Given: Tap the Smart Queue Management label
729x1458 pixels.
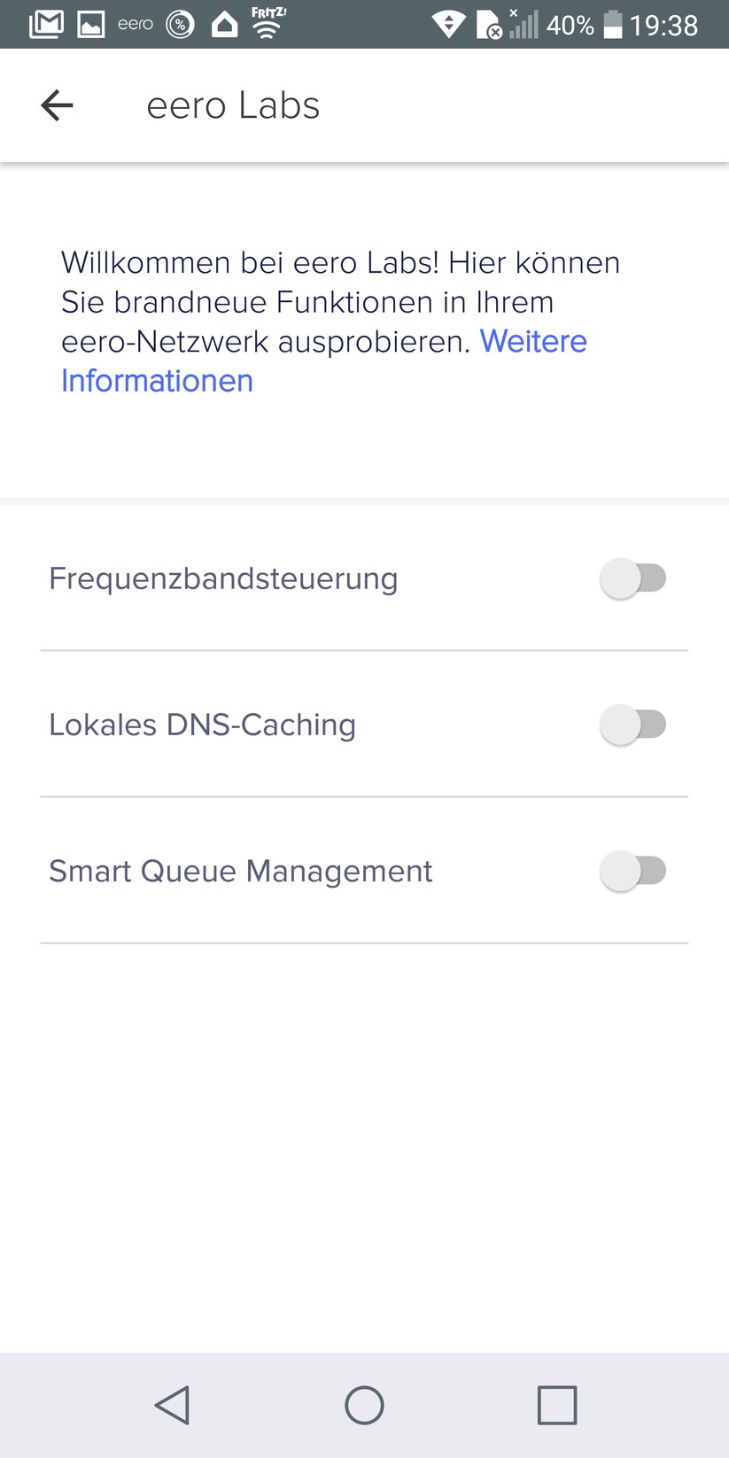Looking at the screenshot, I should (240, 871).
